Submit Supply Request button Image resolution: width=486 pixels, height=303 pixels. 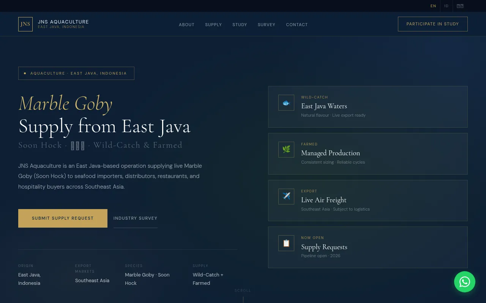(63, 218)
